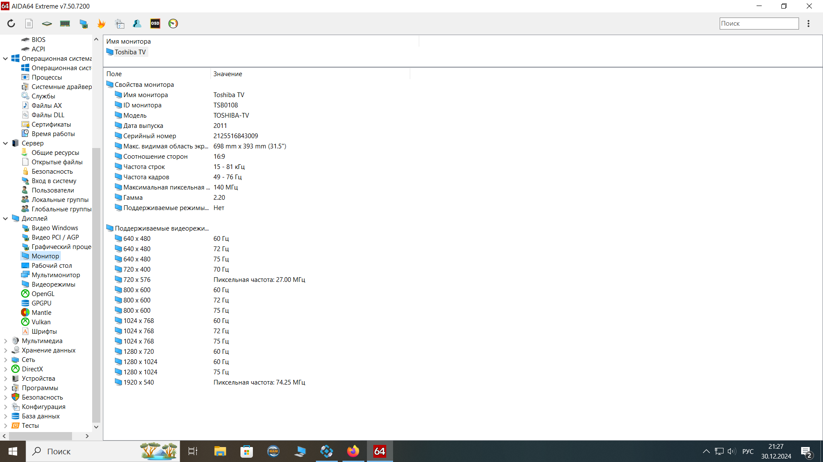Click the gauge sensor panel icon
Image resolution: width=823 pixels, height=462 pixels.
coord(173,24)
